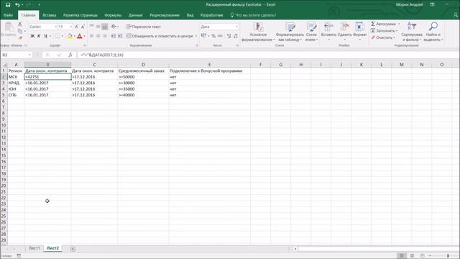Align text right
460x259 pixels.
[105, 36]
